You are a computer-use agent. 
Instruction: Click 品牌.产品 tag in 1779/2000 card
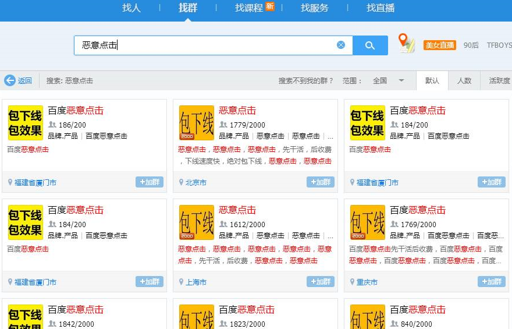[234, 136]
